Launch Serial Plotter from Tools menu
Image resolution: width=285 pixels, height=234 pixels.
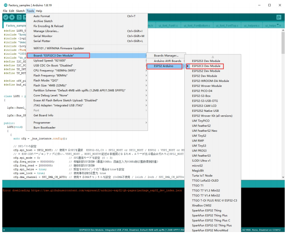pyautogui.click(x=87, y=41)
